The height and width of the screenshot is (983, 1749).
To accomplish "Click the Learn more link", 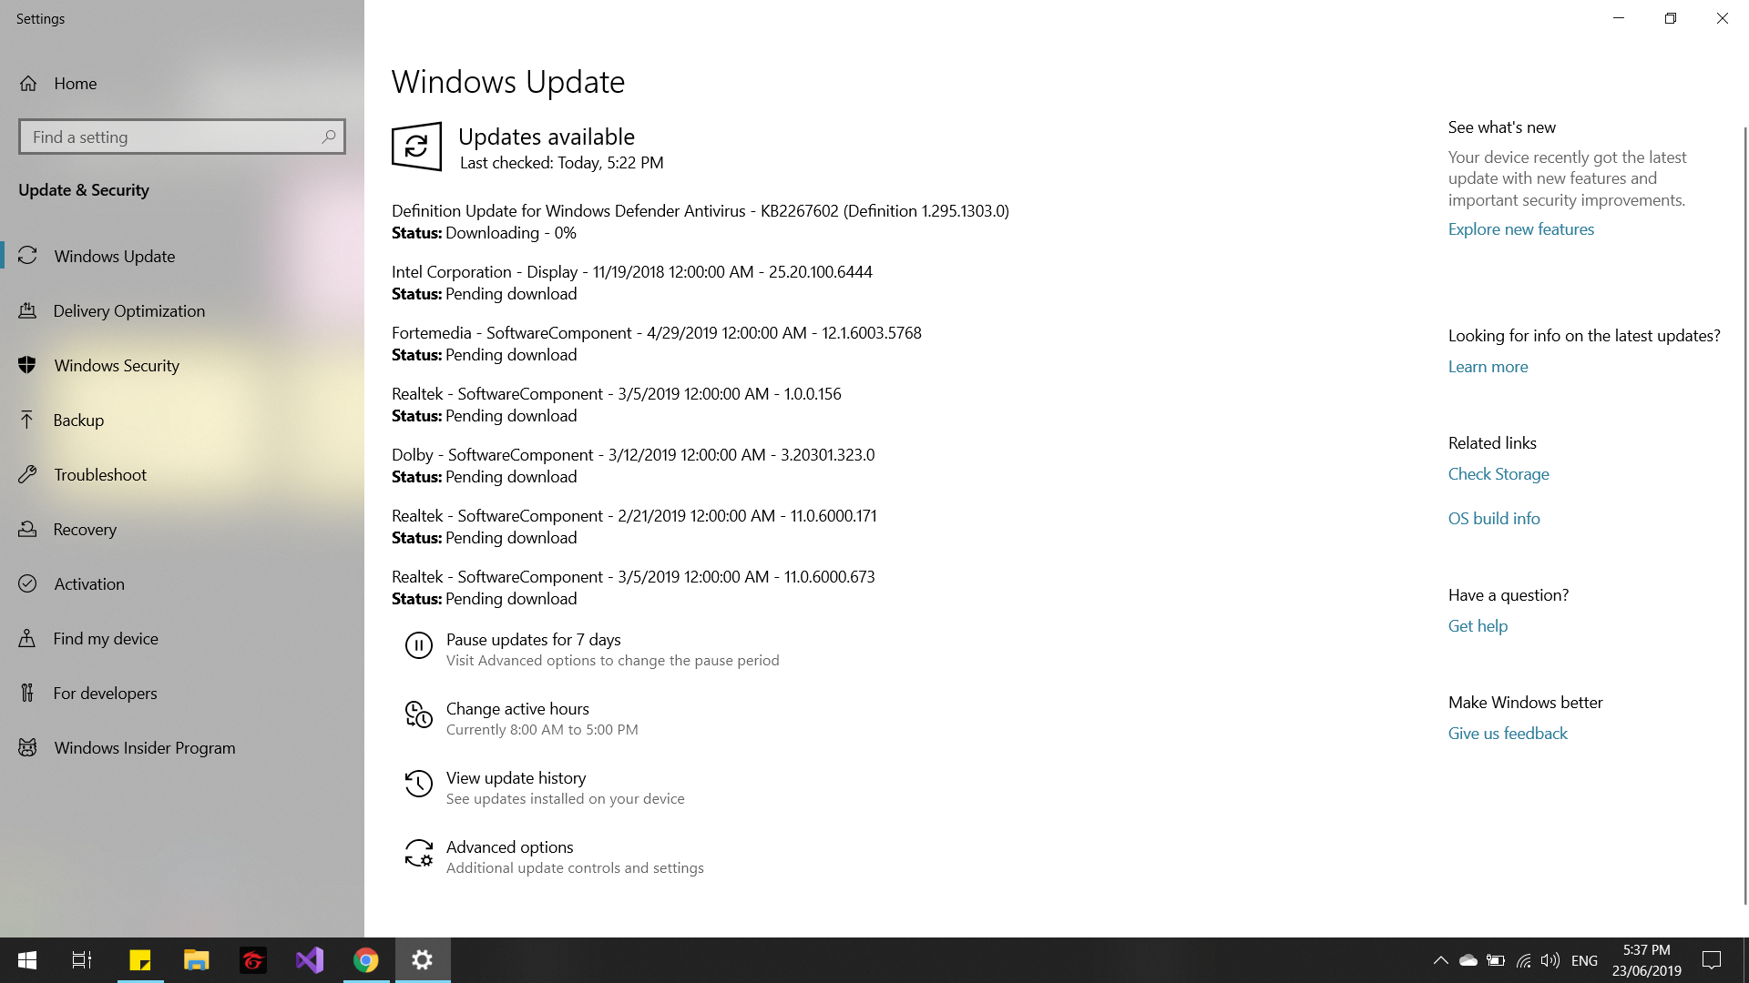I will [x=1488, y=367].
